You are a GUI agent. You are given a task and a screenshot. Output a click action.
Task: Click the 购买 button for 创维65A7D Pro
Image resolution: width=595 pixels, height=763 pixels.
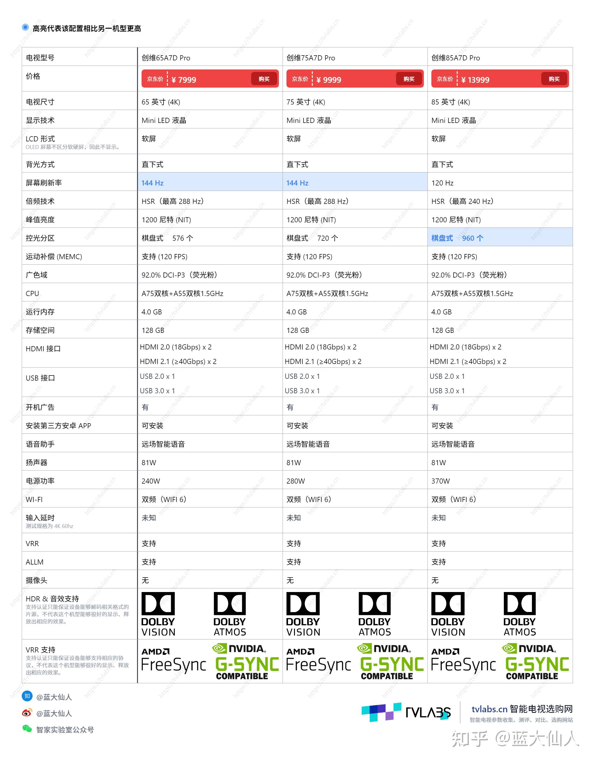[x=264, y=79]
